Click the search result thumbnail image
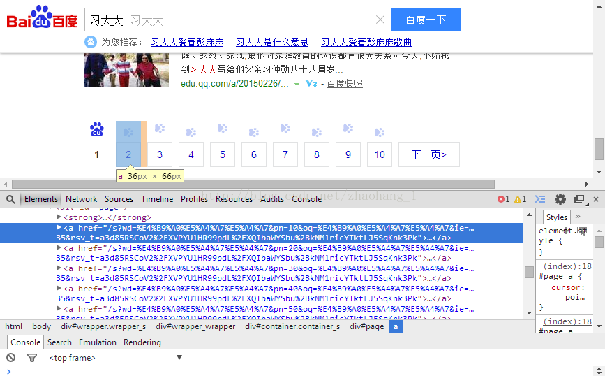The image size is (605, 376). 126,70
